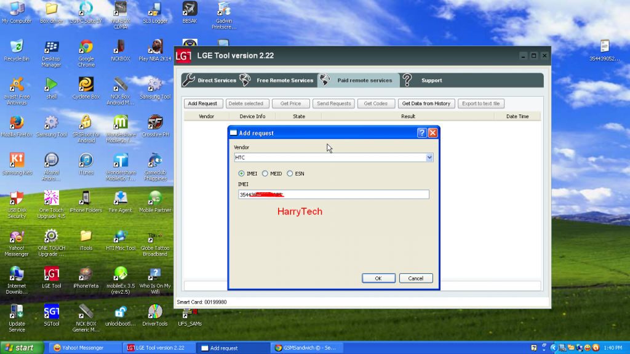Open Crossfire PH desktop icon

click(x=155, y=126)
